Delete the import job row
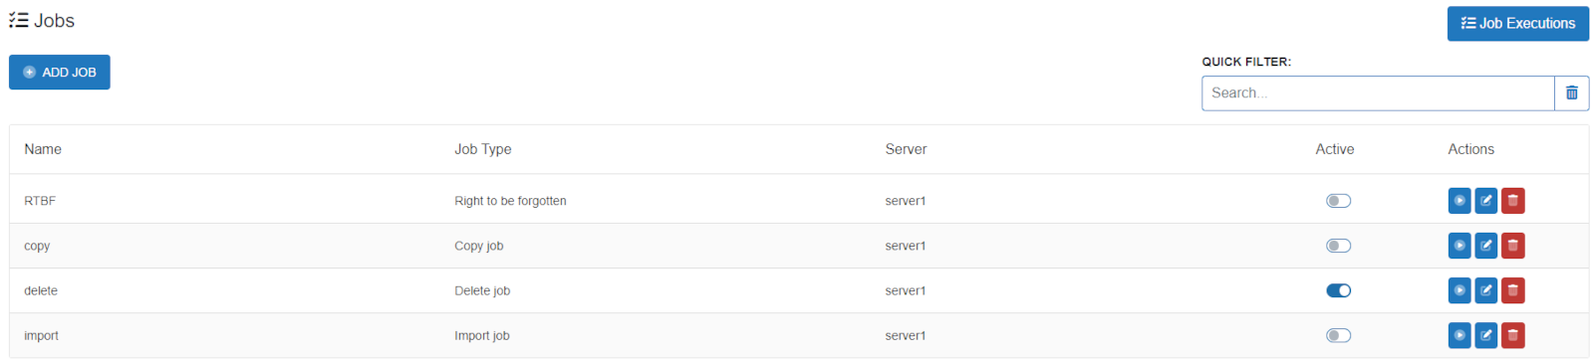 click(x=1513, y=335)
